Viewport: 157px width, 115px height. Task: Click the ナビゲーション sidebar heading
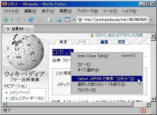(16, 86)
